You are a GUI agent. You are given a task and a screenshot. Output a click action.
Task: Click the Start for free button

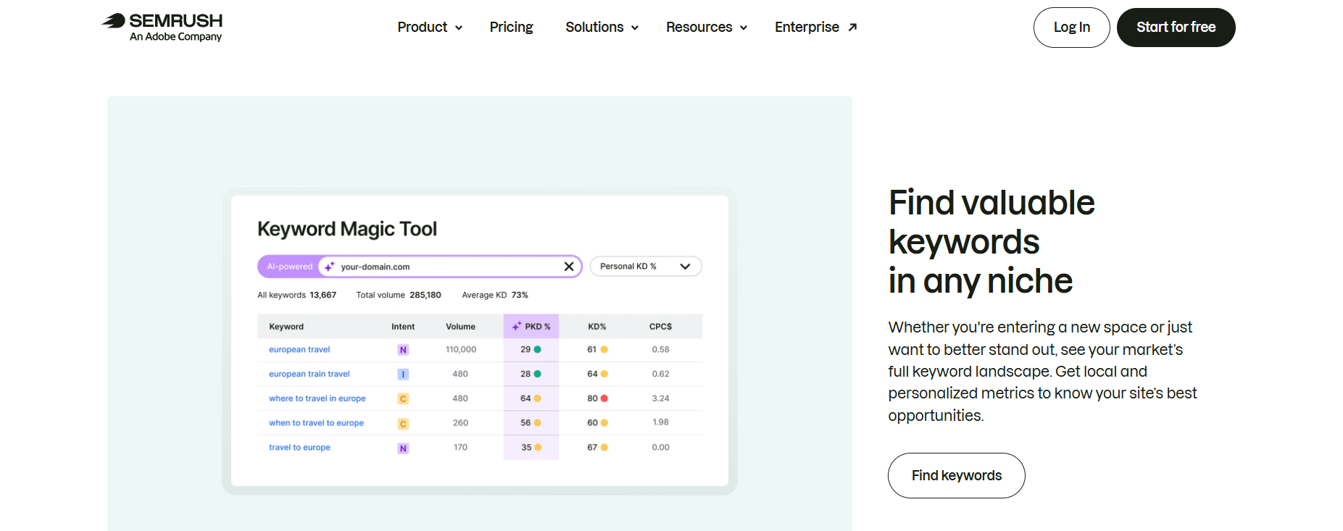(1176, 28)
